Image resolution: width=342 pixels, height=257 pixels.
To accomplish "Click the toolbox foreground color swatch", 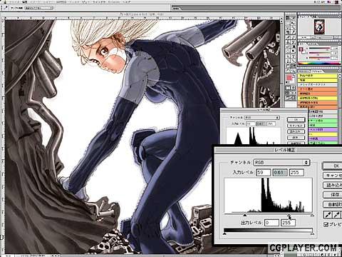I will point(289,78).
